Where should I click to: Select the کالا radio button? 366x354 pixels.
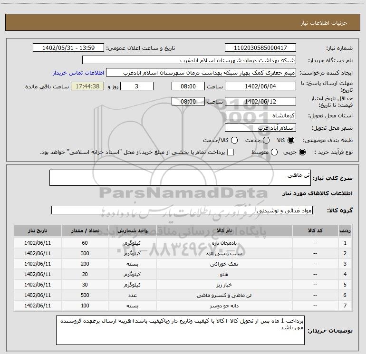tap(291, 140)
